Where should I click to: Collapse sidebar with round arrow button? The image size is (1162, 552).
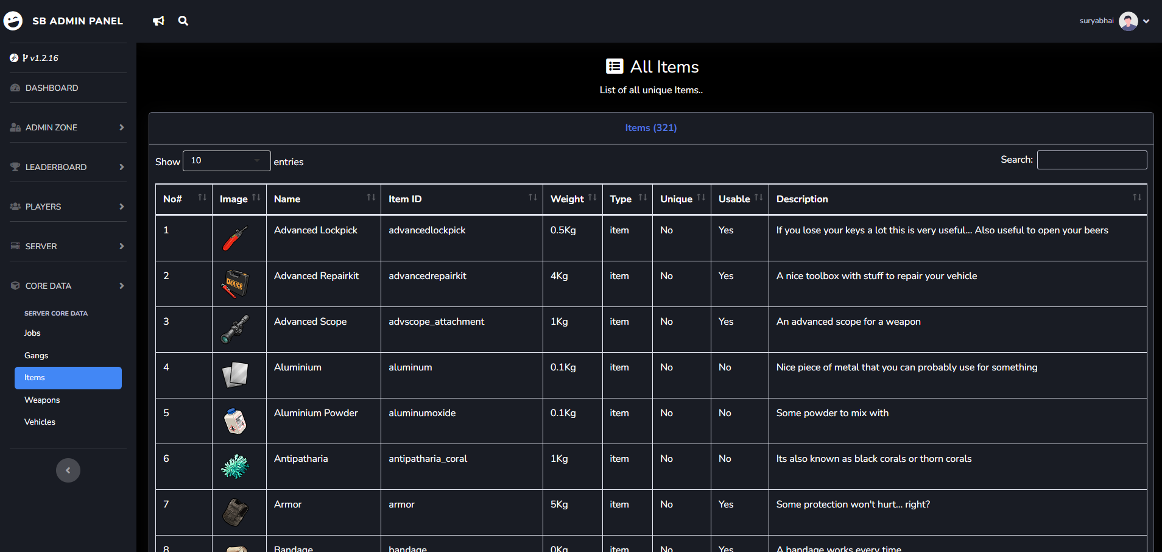coord(68,470)
